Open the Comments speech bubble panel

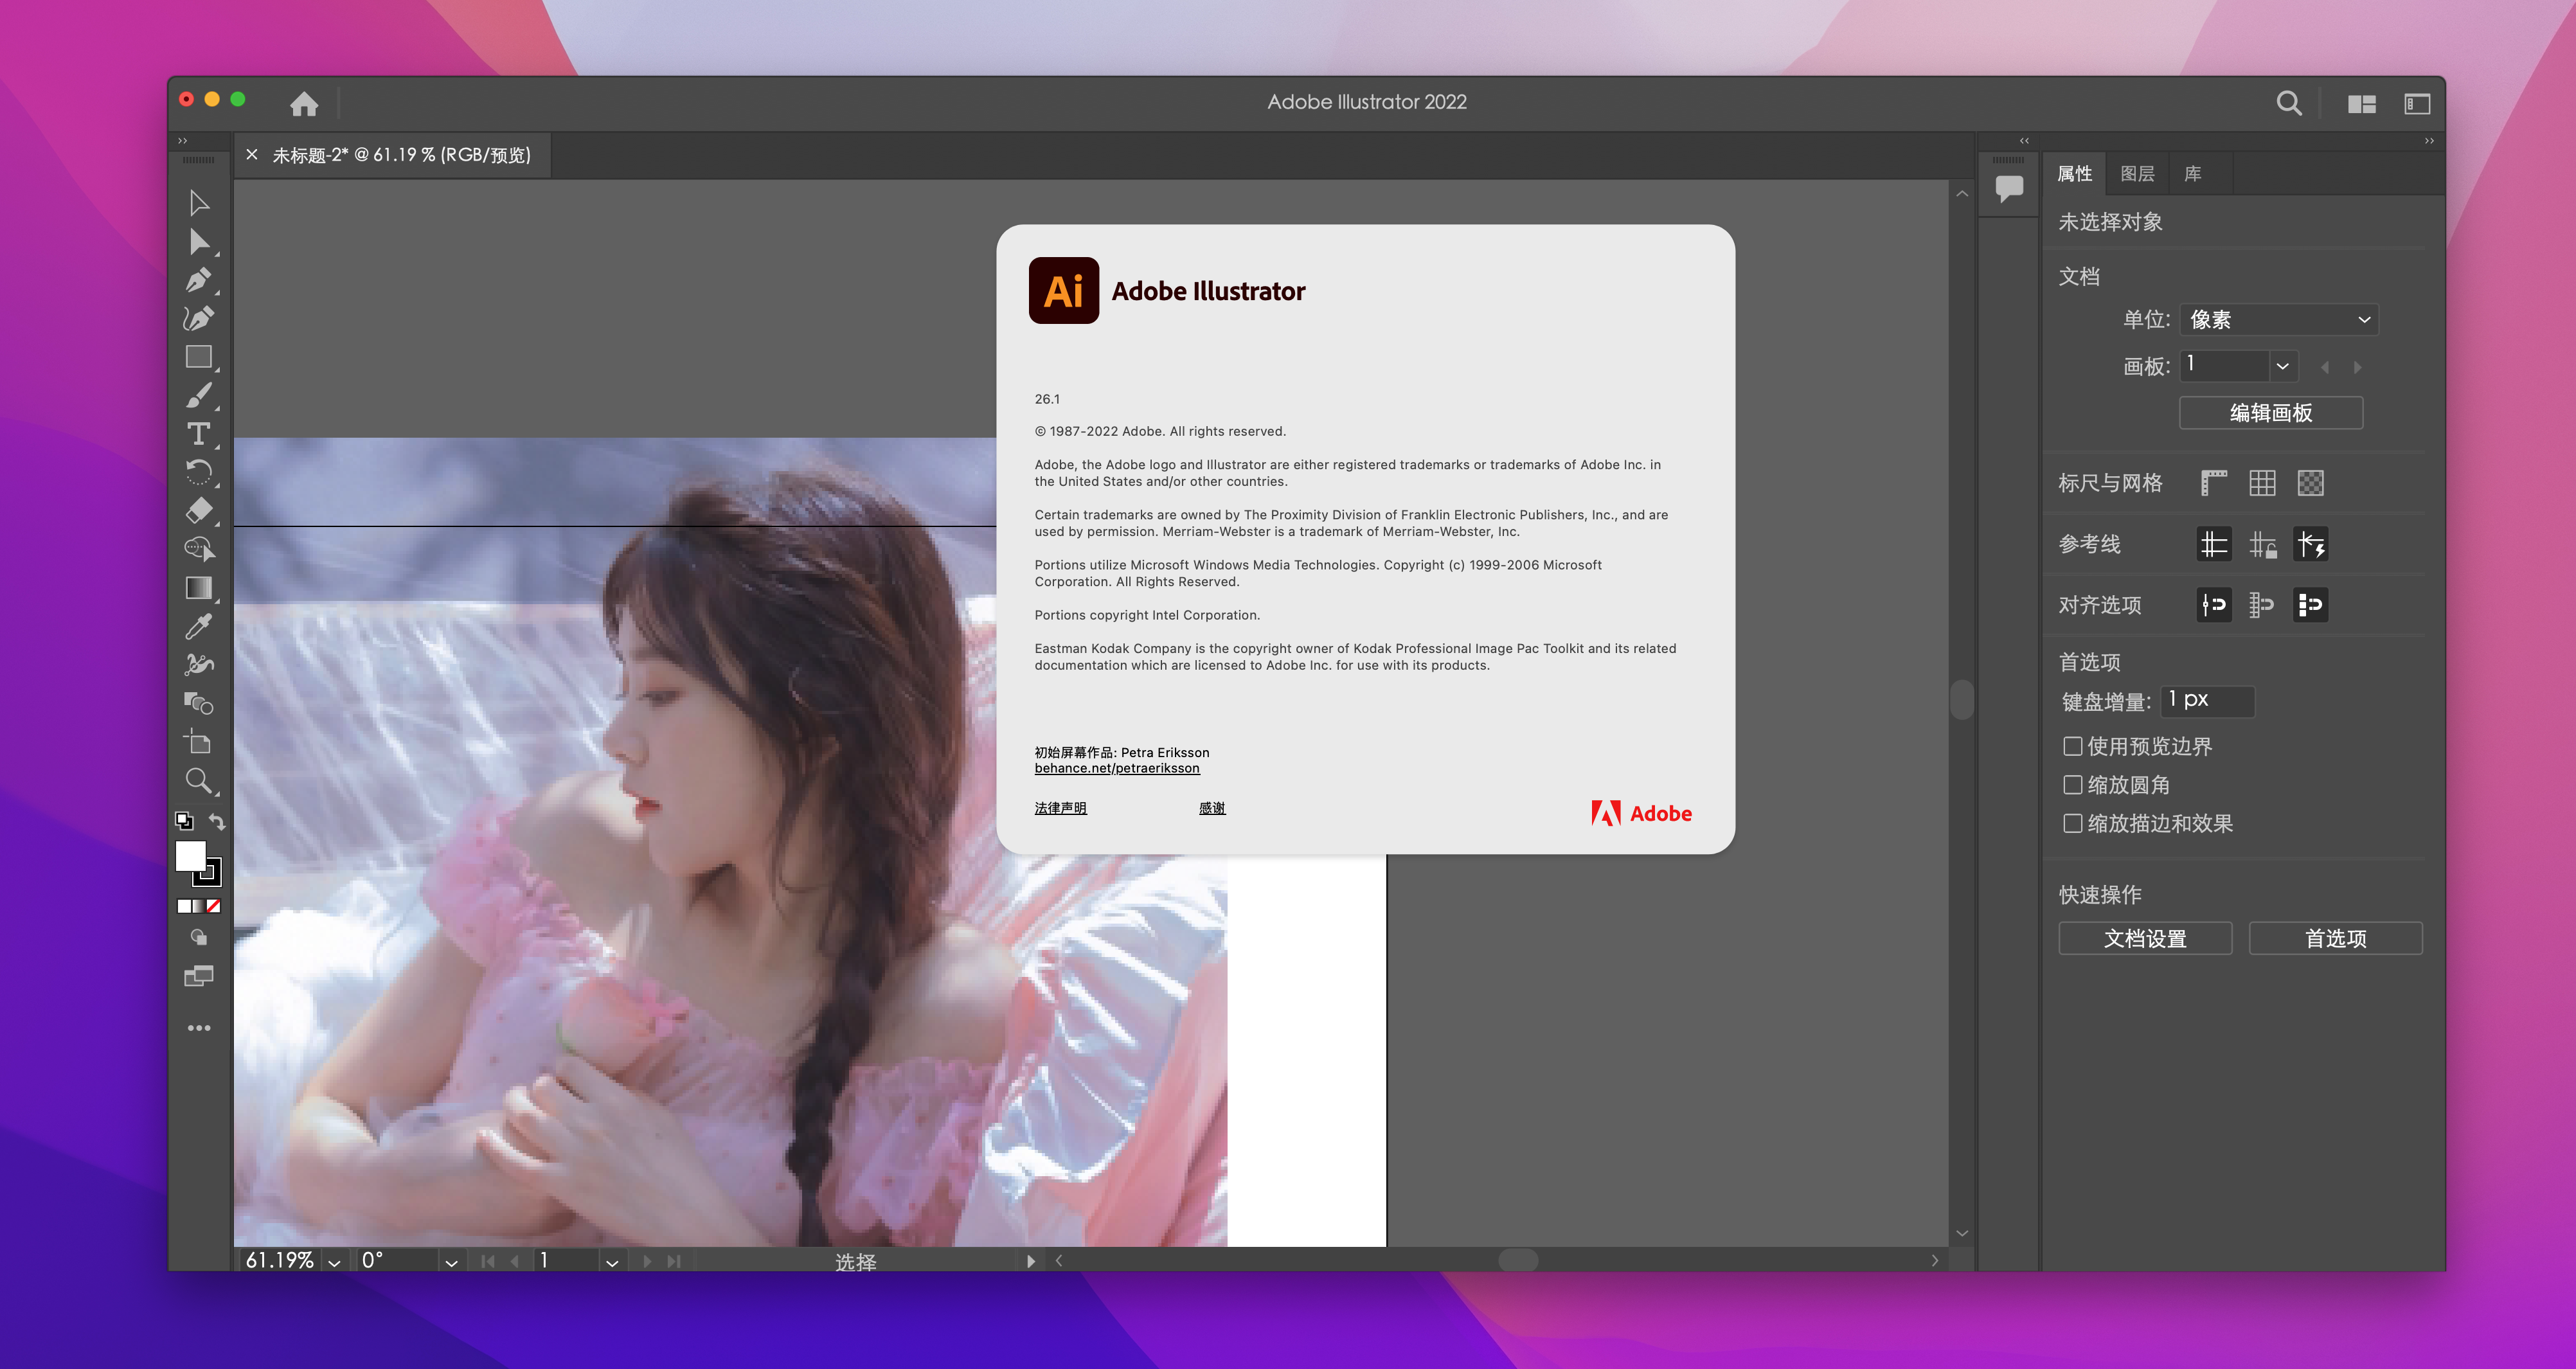[2008, 187]
